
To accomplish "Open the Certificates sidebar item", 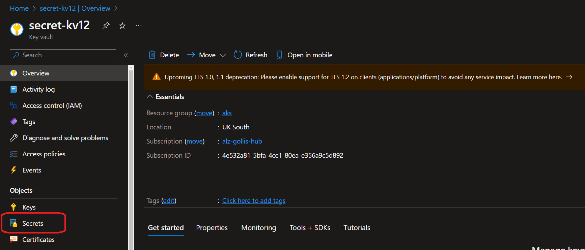I will click(x=38, y=240).
